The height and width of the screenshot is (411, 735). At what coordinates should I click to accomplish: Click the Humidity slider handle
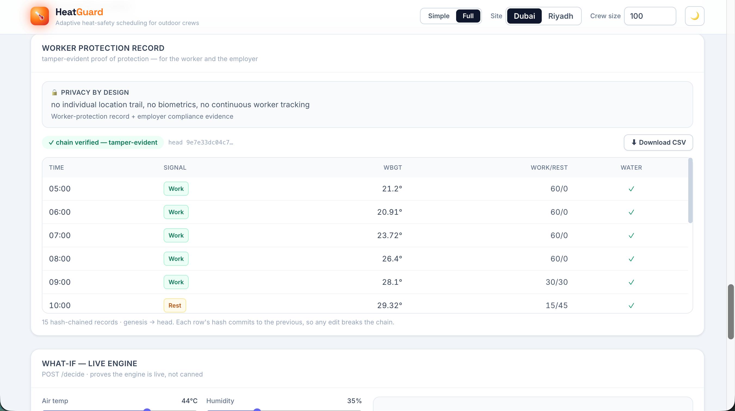(257, 410)
